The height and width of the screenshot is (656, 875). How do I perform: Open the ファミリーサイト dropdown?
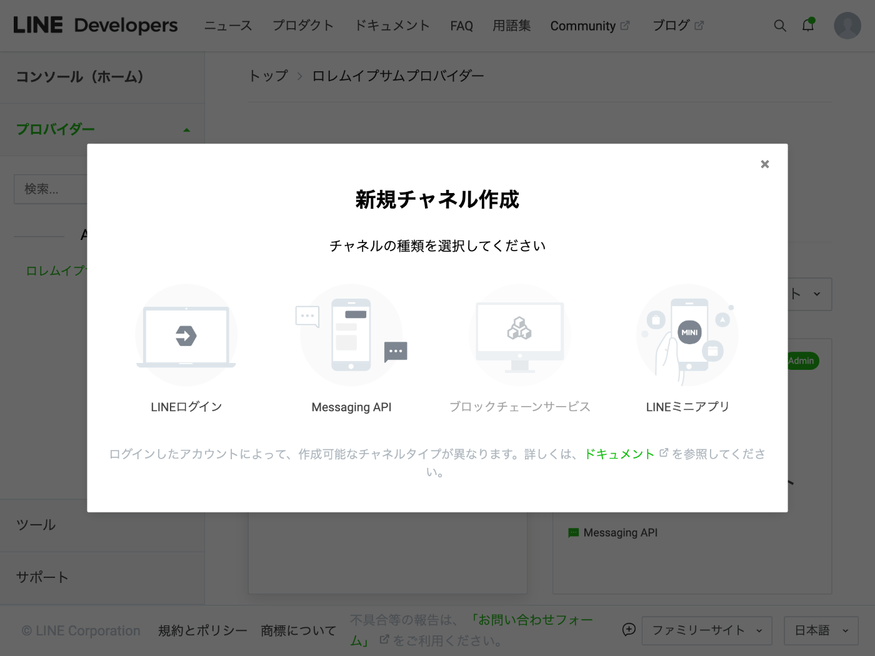[x=707, y=630]
